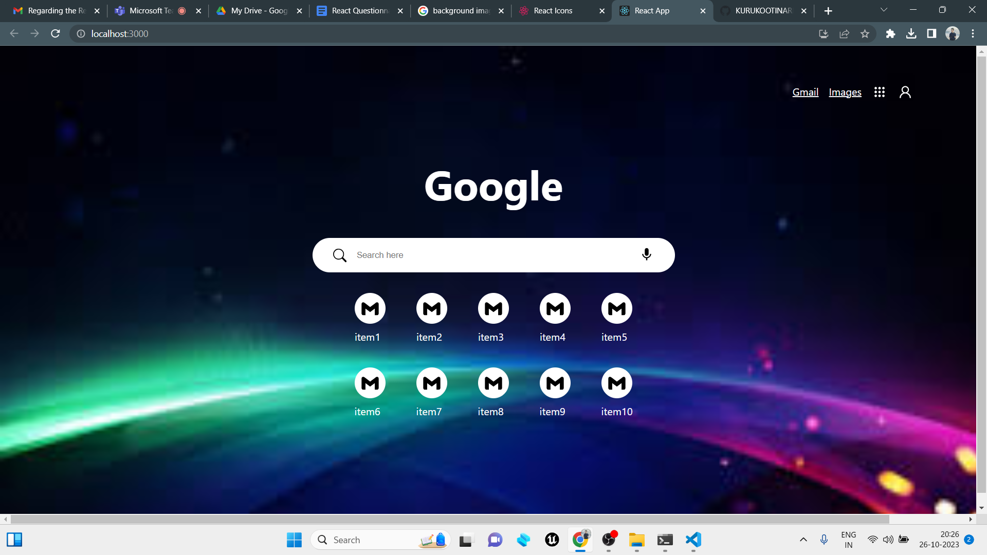
Task: Open the browser extensions puzzle icon
Action: [x=891, y=33]
